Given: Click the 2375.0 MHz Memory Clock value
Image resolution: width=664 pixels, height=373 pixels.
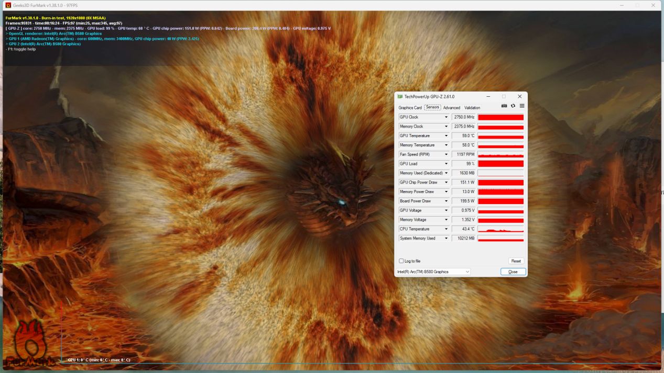Looking at the screenshot, I should [x=464, y=127].
